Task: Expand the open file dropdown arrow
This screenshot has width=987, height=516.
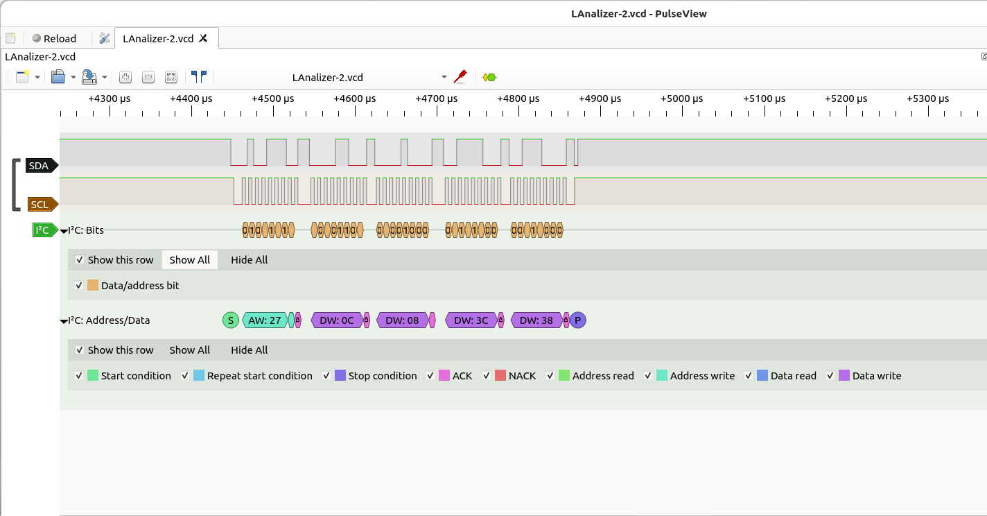Action: click(73, 77)
